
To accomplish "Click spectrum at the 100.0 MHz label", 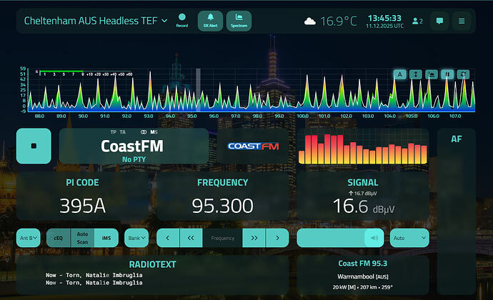I will 303,116.
